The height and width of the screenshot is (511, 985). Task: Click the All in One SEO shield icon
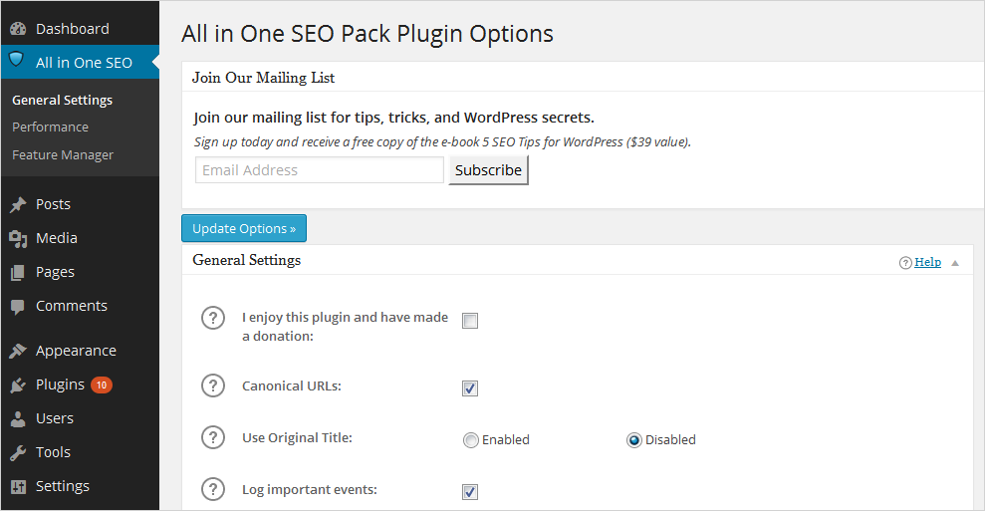tap(16, 60)
